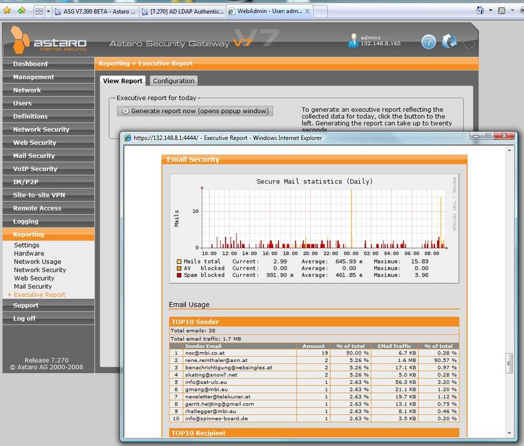This screenshot has width=524, height=446.
Task: Switch to the Configuration tab
Action: 174,81
